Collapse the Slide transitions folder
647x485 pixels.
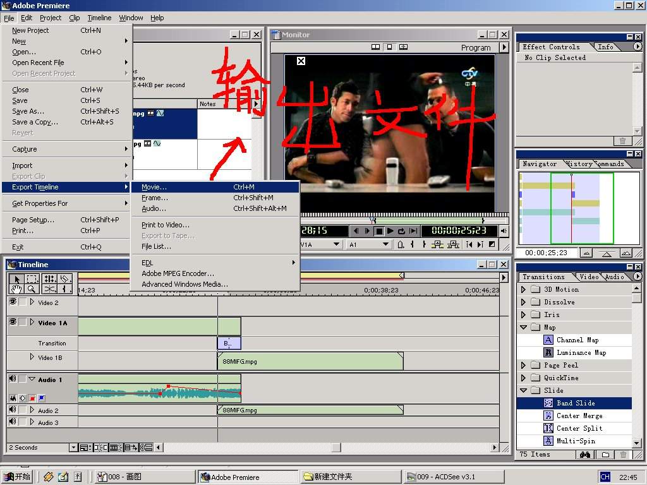coord(524,390)
